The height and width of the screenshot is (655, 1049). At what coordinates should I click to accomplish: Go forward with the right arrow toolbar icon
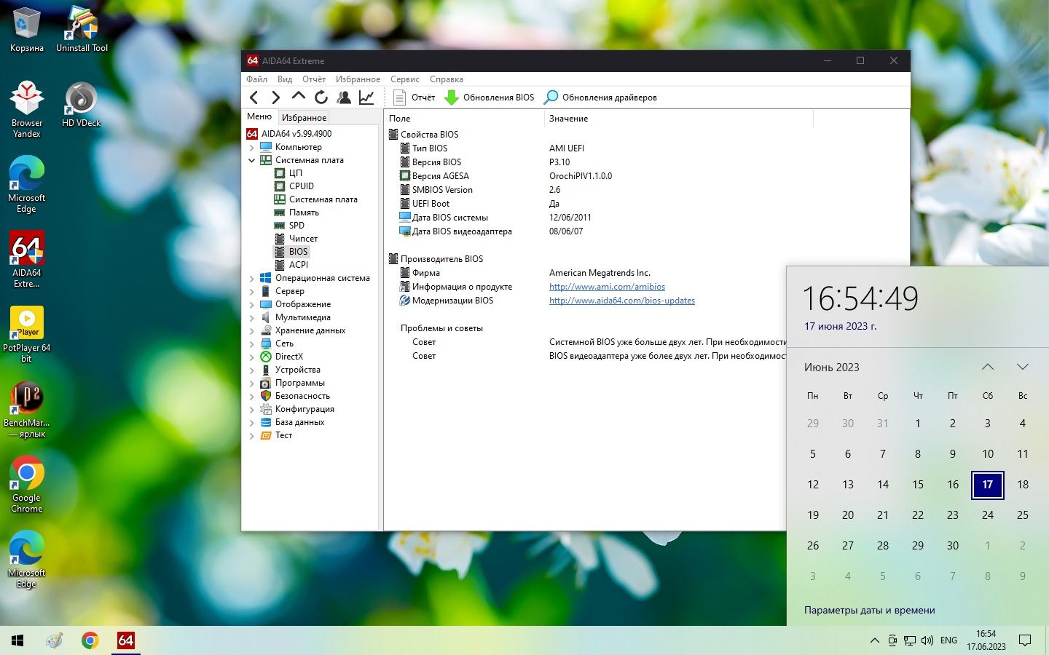pyautogui.click(x=275, y=98)
